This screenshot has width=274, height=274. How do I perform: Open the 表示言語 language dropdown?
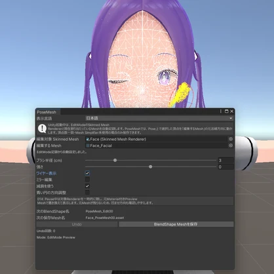pyautogui.click(x=159, y=118)
